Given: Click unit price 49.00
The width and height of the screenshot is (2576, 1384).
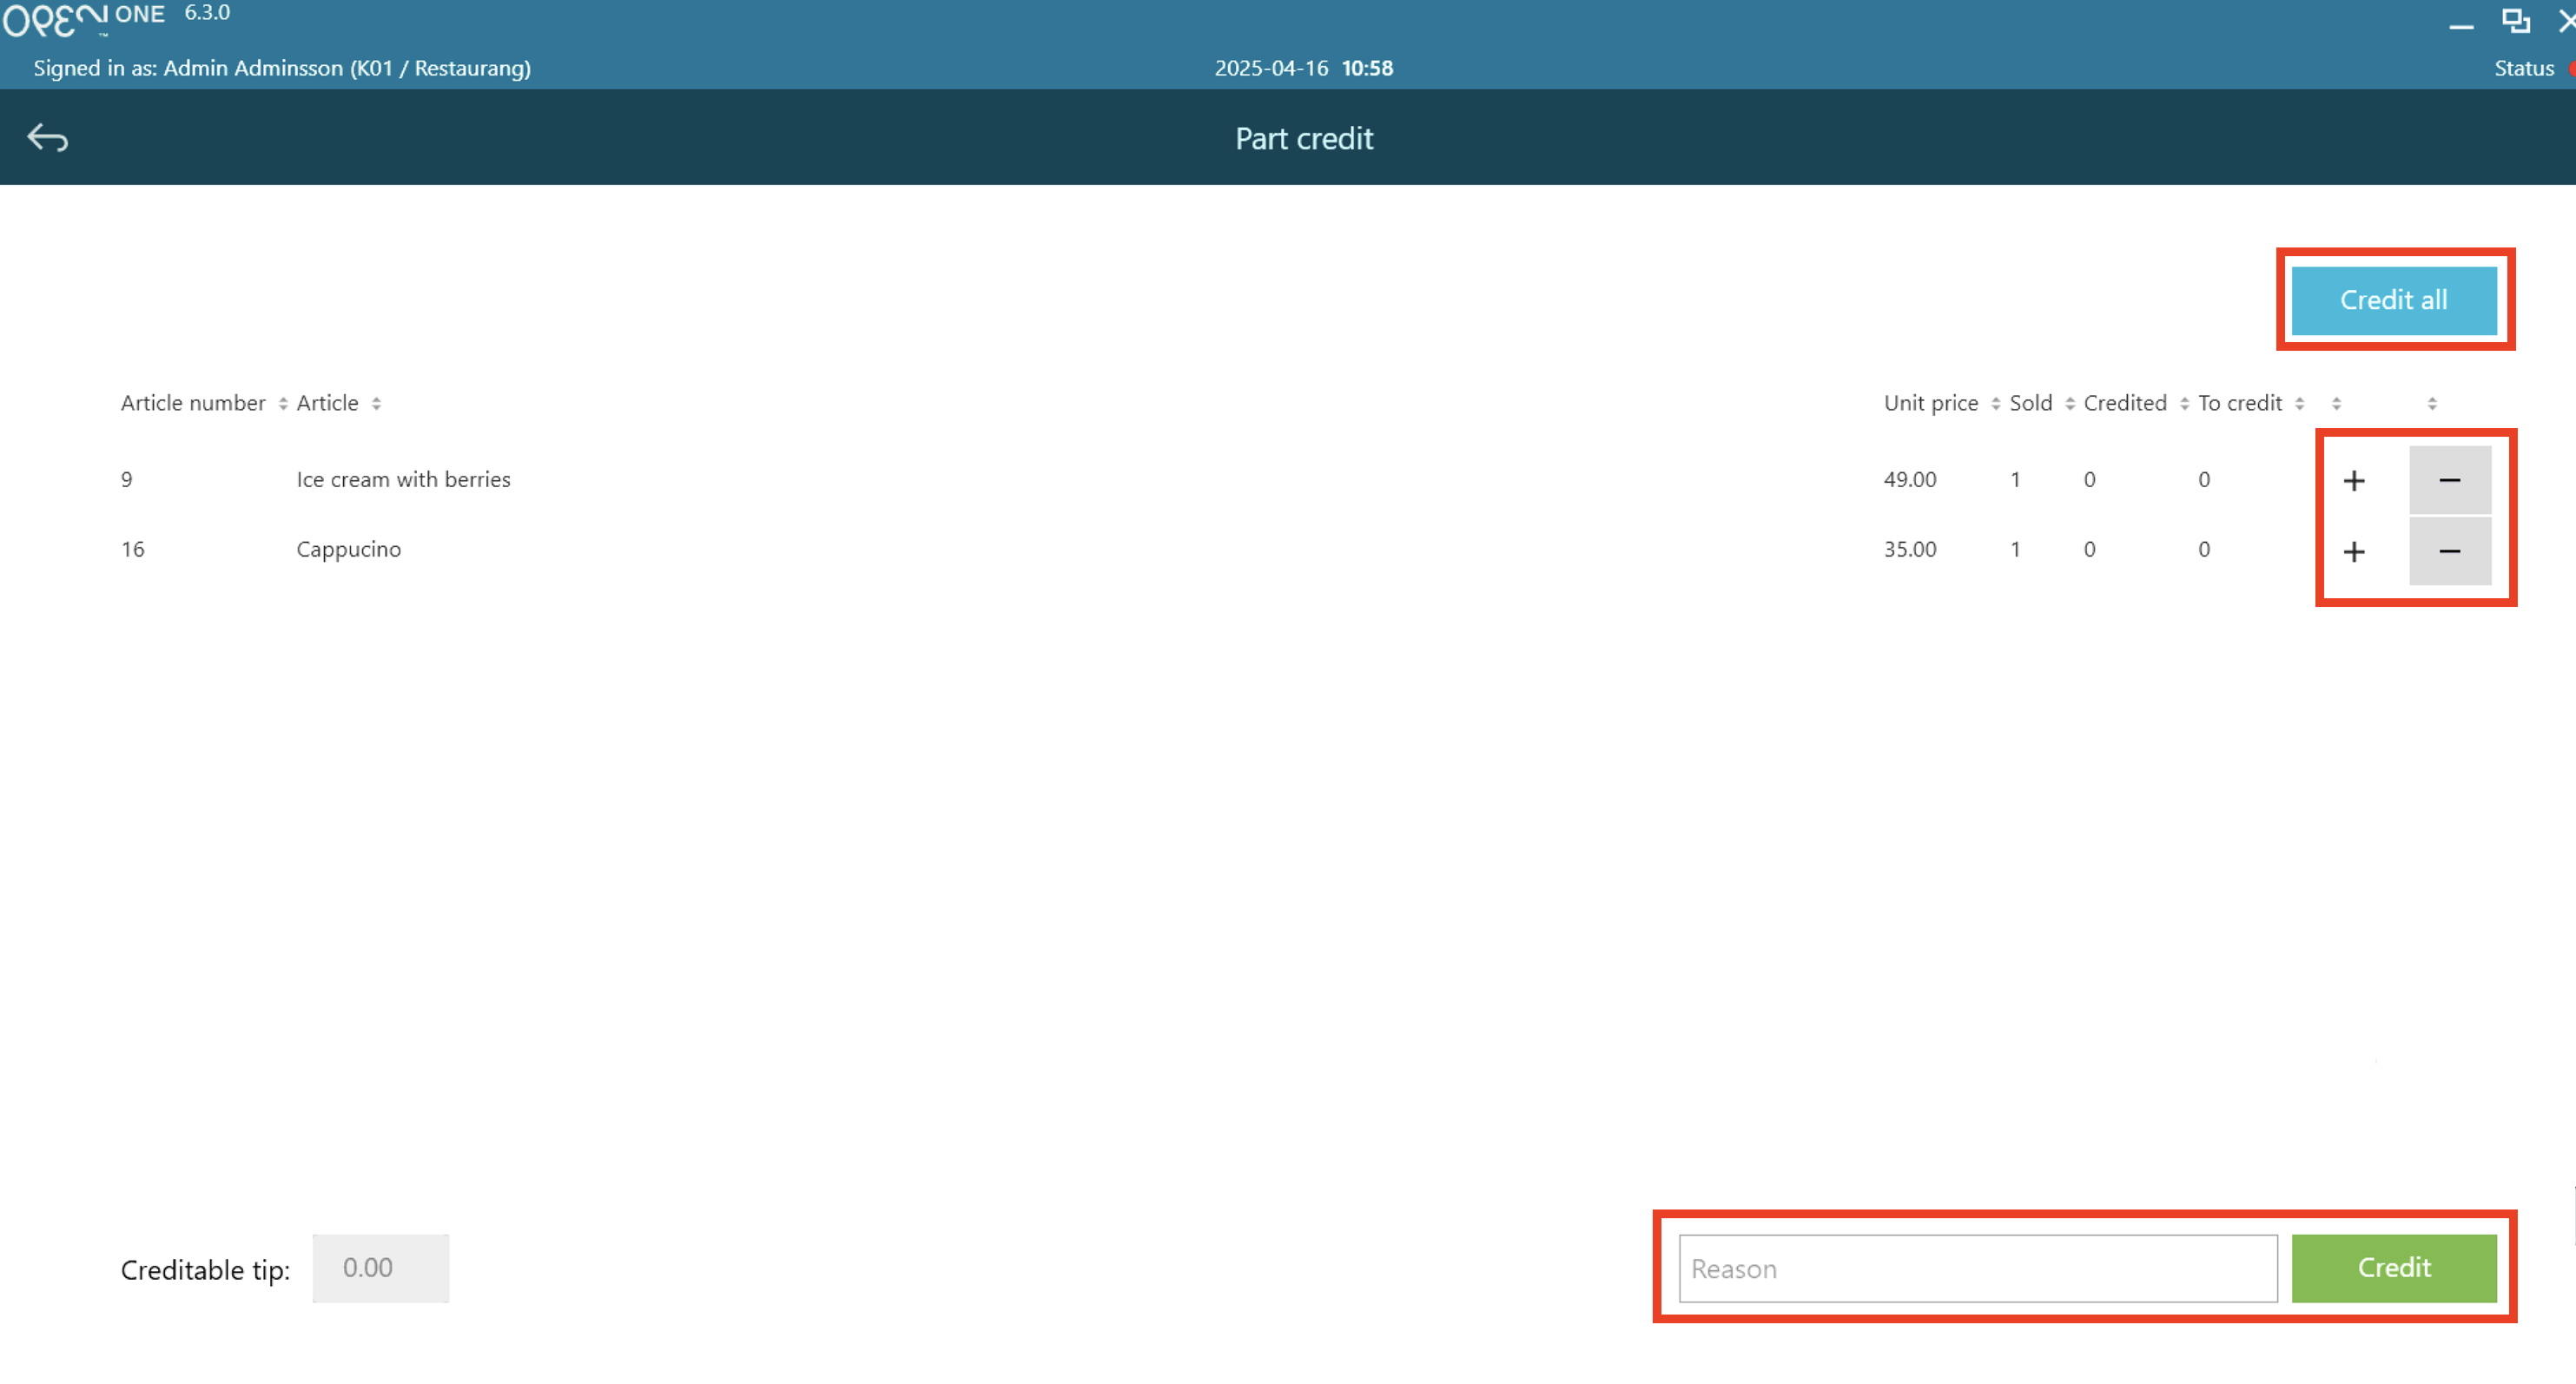Looking at the screenshot, I should 1909,480.
